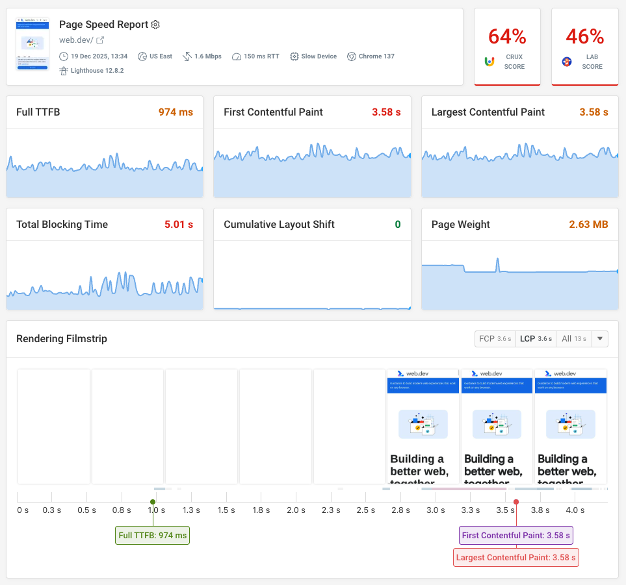Select the green TTFB timeline marker
This screenshot has width=626, height=585.
coord(152,501)
